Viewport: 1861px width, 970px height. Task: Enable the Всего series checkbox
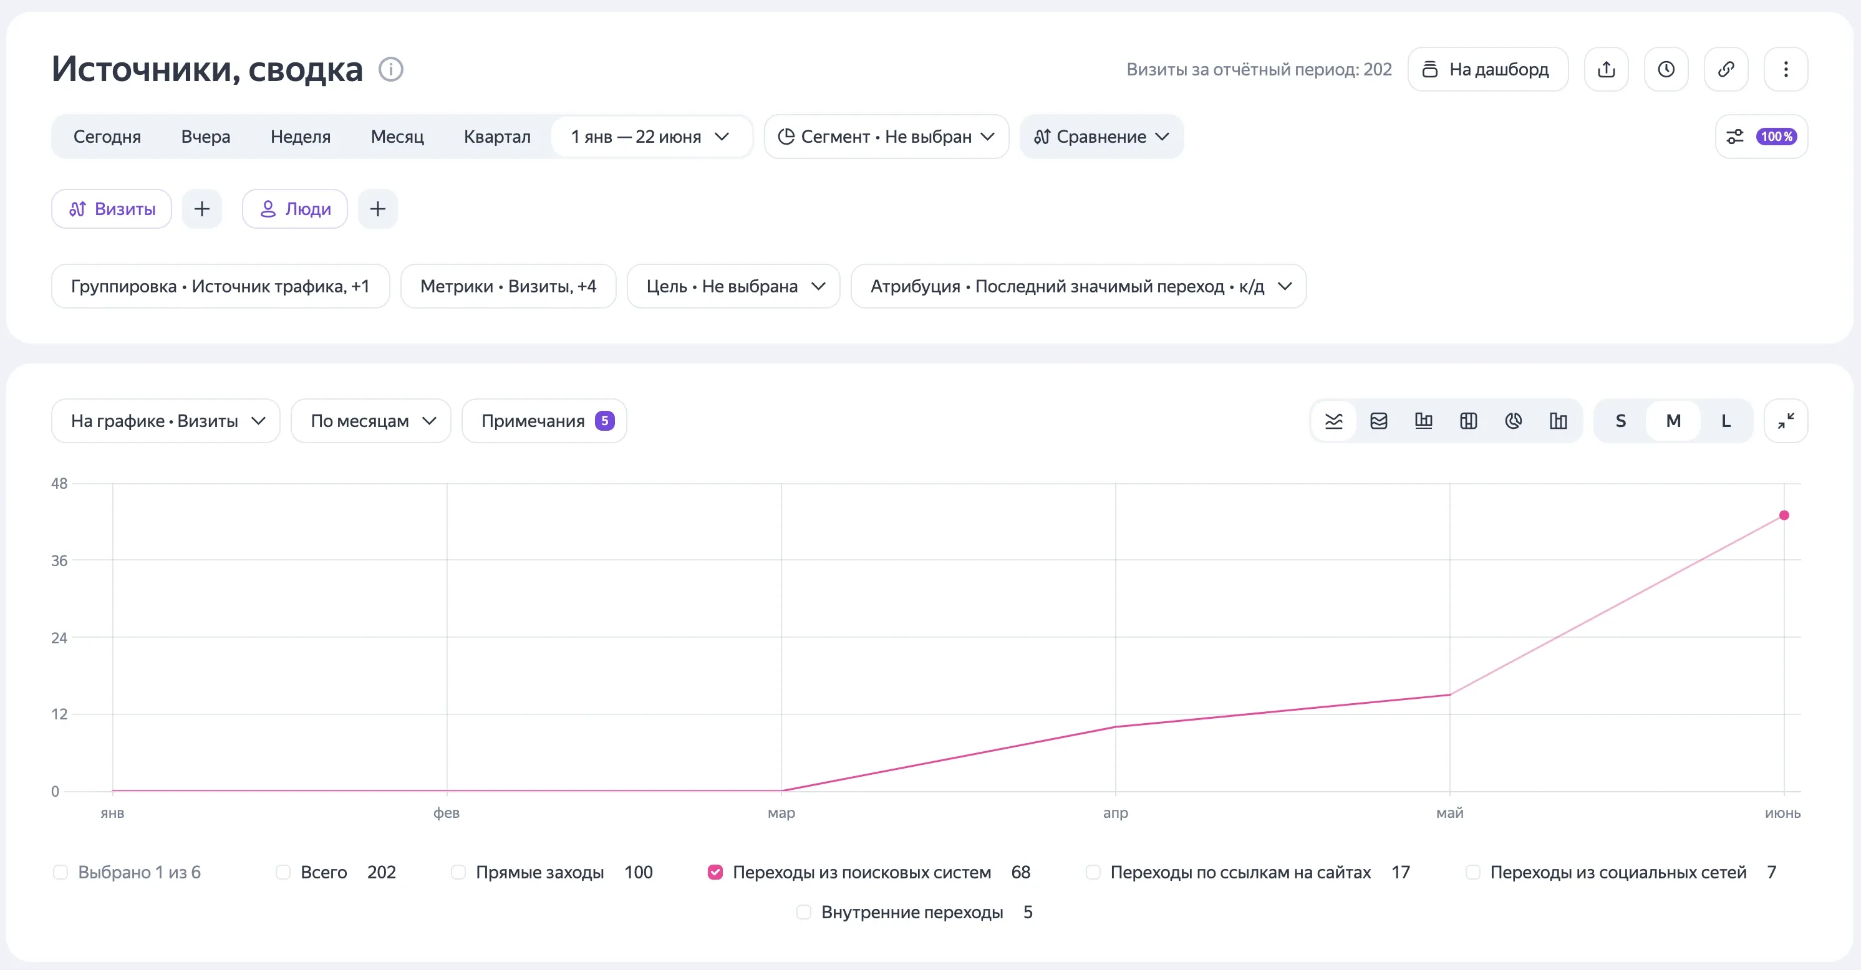pos(283,872)
